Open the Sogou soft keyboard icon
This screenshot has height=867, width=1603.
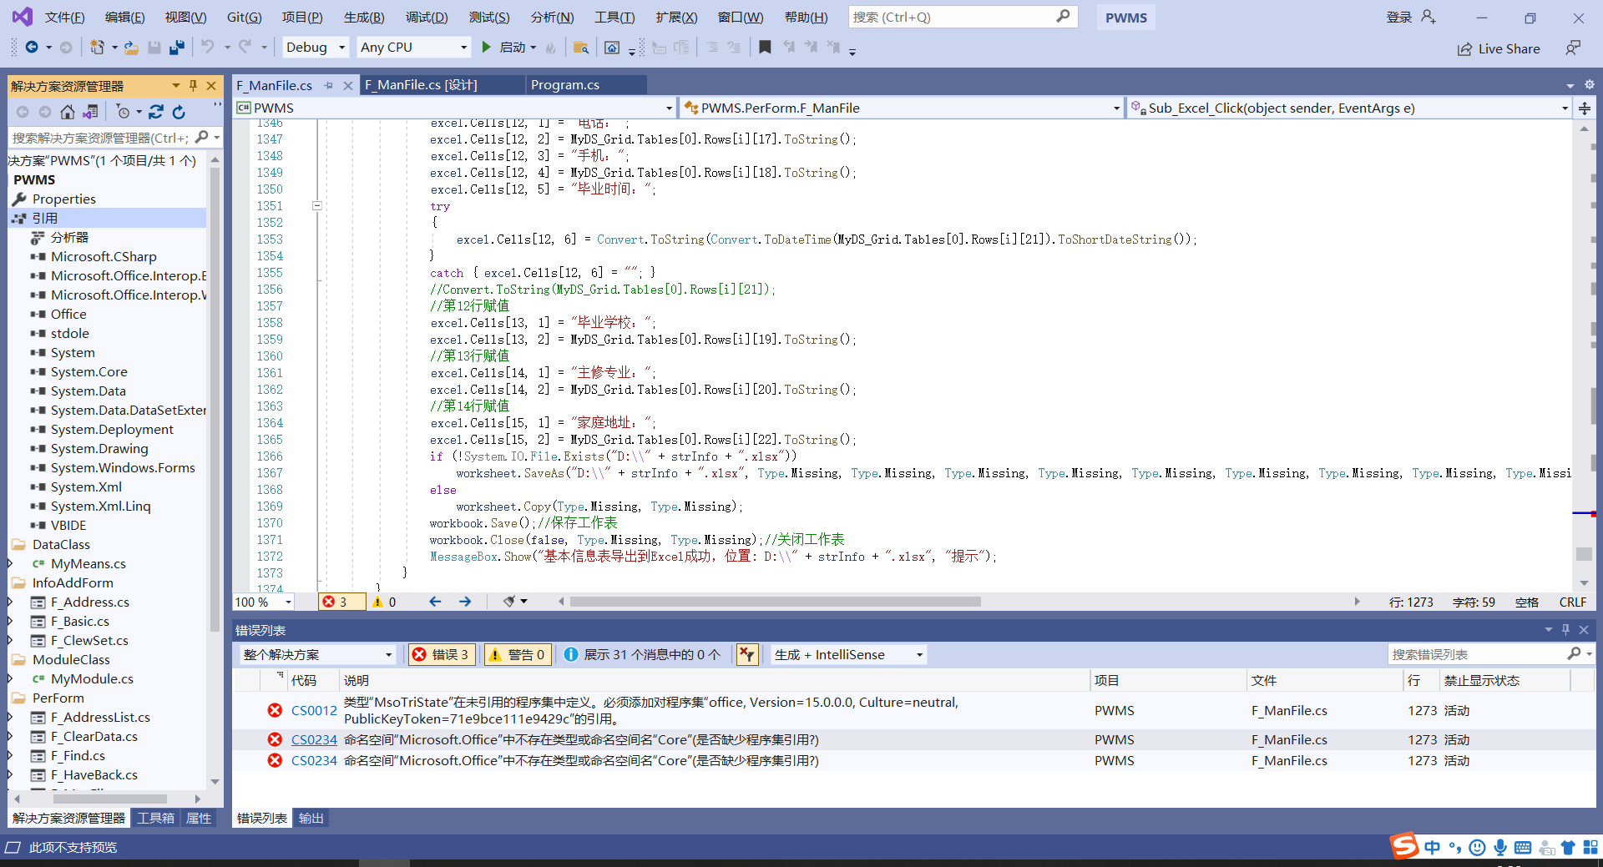tap(1523, 848)
